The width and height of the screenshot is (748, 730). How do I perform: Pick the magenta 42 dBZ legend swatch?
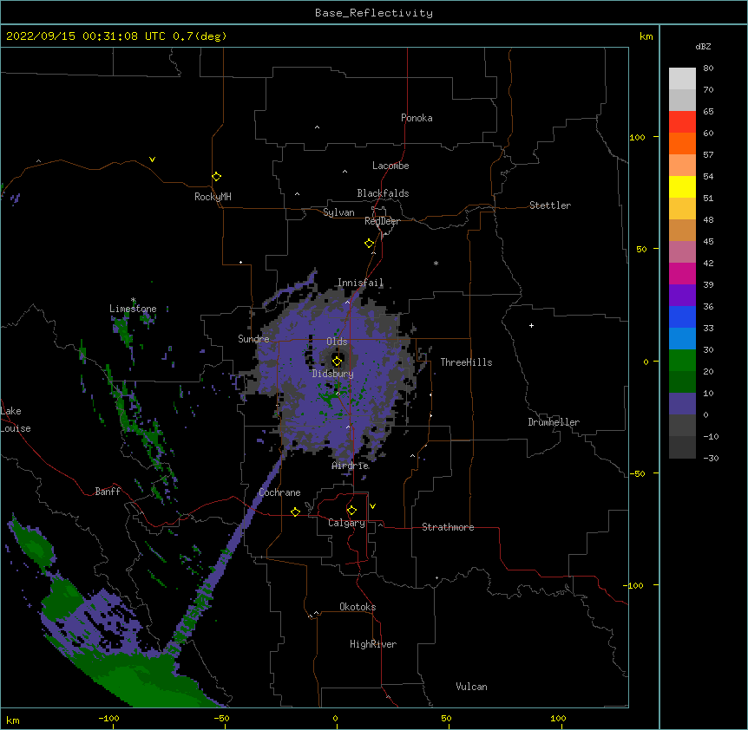pos(682,273)
